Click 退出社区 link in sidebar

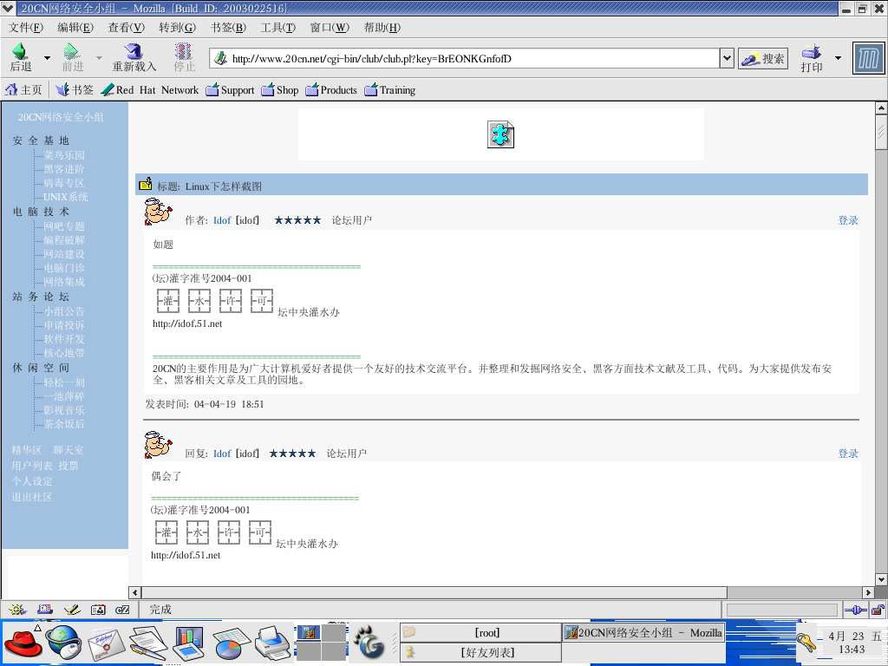pyautogui.click(x=32, y=497)
